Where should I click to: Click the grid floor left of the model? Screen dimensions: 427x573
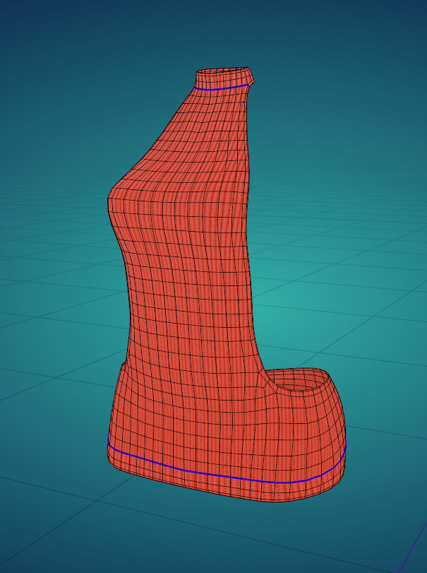tap(49, 318)
